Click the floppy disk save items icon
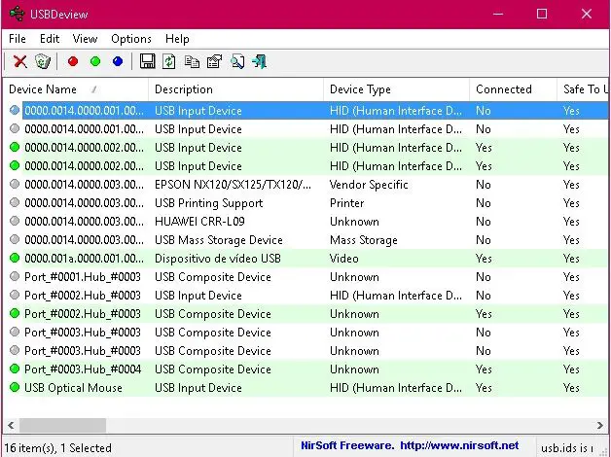This screenshot has height=457, width=611. click(x=147, y=61)
